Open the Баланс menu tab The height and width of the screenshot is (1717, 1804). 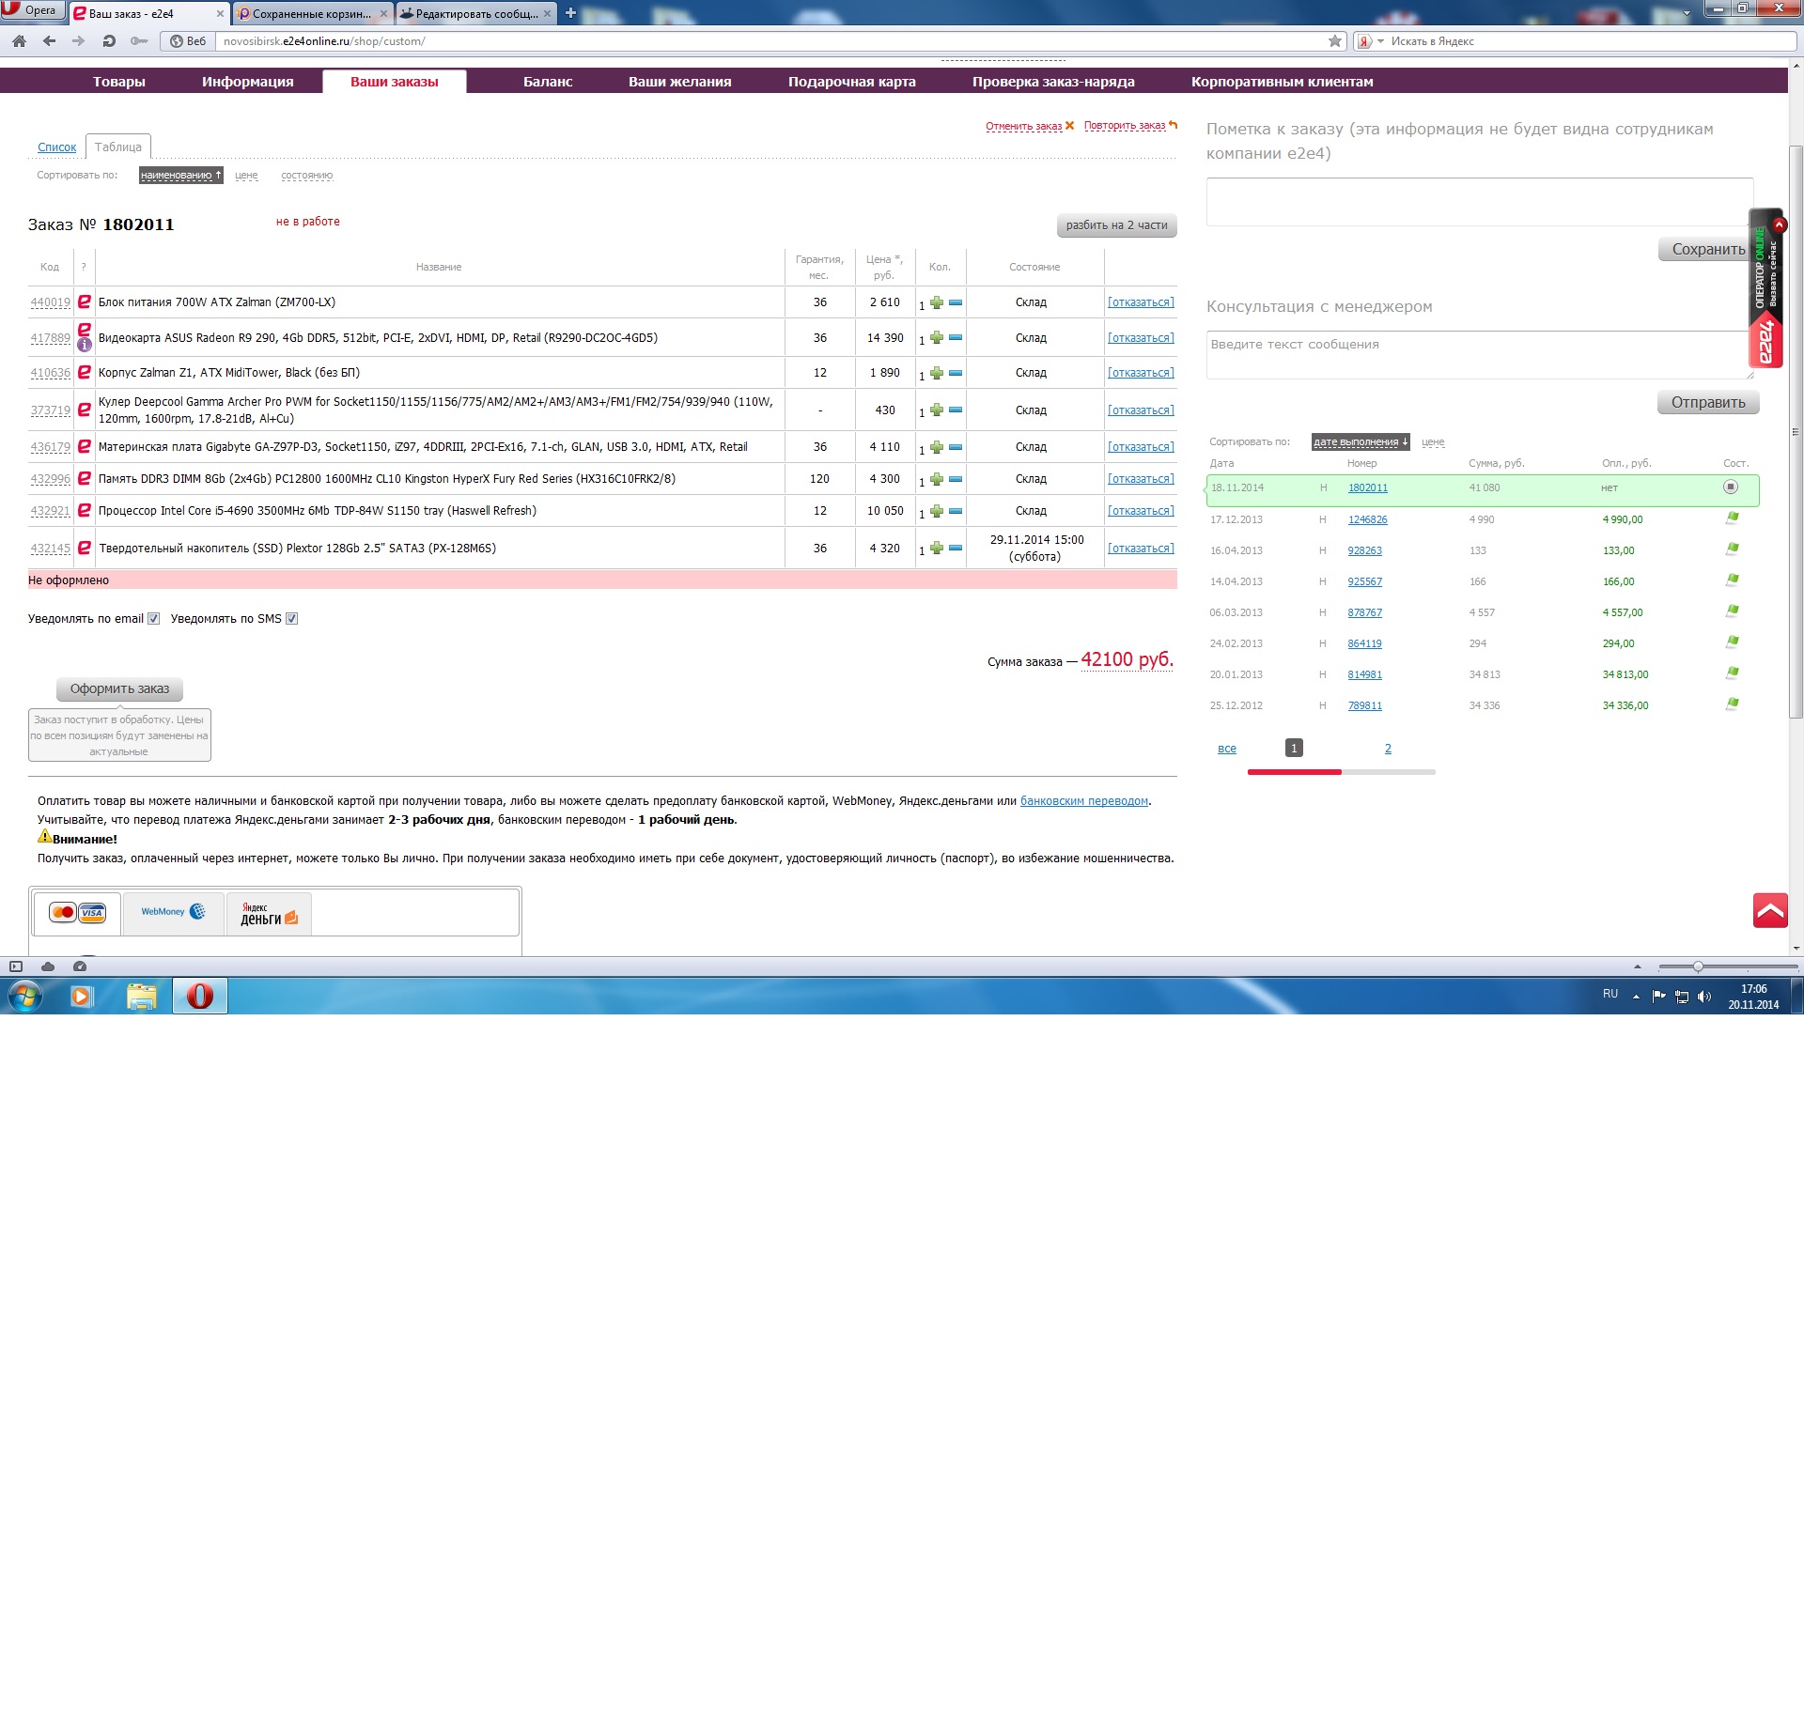click(x=548, y=82)
